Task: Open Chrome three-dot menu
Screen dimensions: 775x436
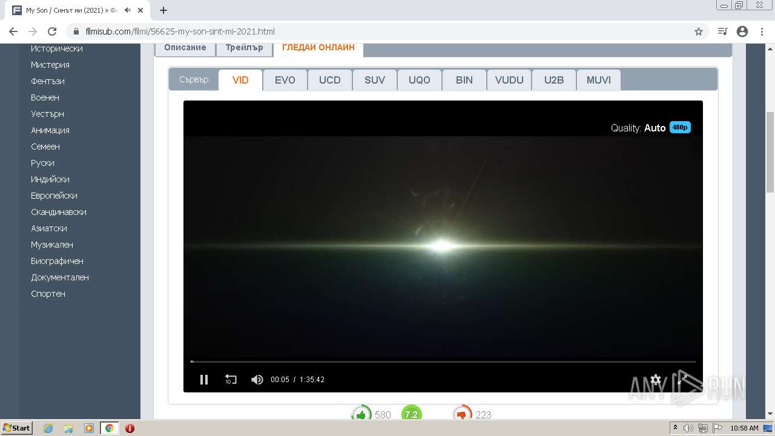Action: point(762,31)
